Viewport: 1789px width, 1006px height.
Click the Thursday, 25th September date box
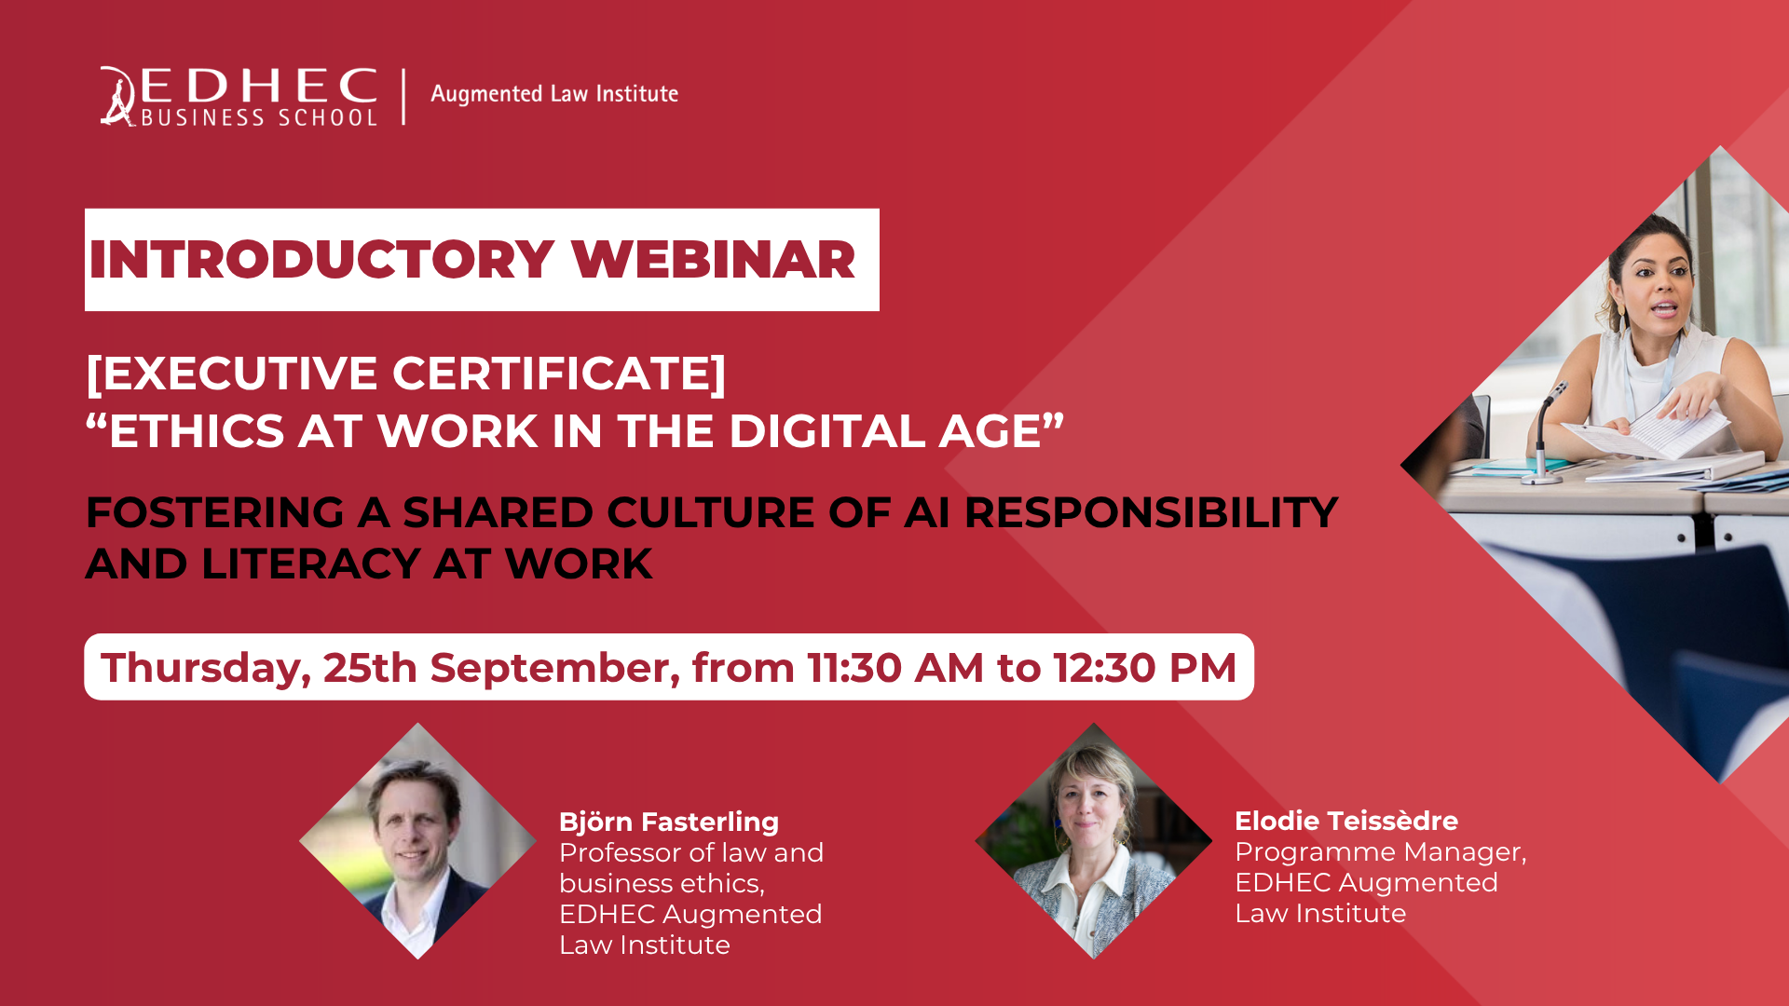click(x=669, y=667)
